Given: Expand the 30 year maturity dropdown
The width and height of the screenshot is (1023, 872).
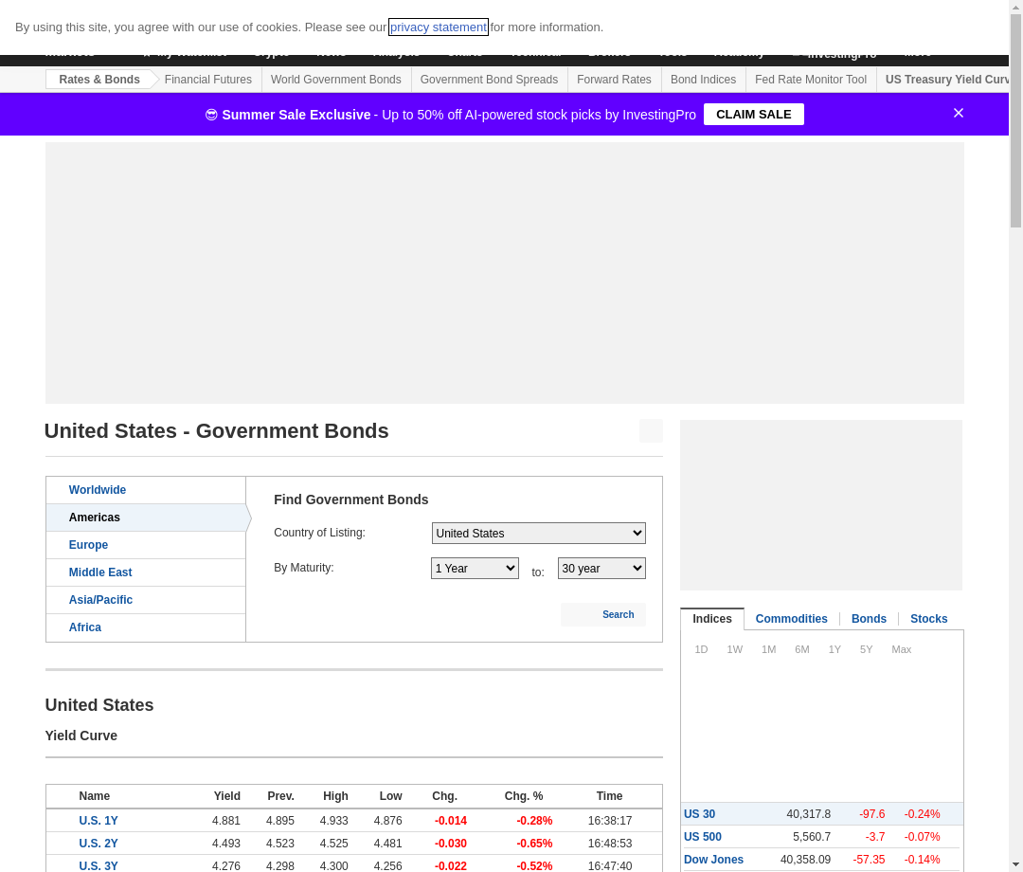Looking at the screenshot, I should [x=601, y=569].
